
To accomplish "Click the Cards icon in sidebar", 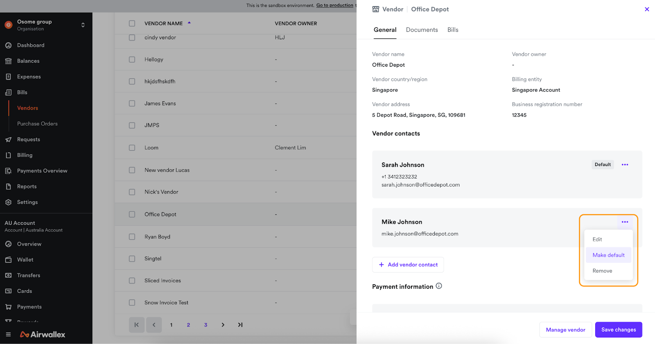I will click(8, 291).
